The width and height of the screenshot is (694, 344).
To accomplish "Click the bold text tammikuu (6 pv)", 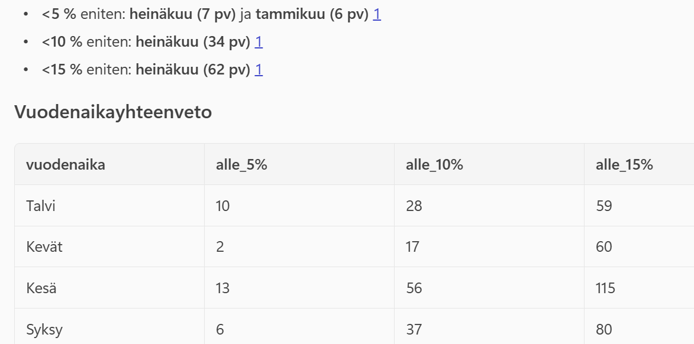I will pos(312,15).
